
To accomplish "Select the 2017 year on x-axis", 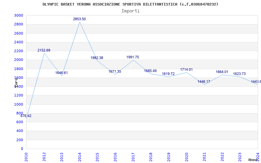I will coord(133,156).
